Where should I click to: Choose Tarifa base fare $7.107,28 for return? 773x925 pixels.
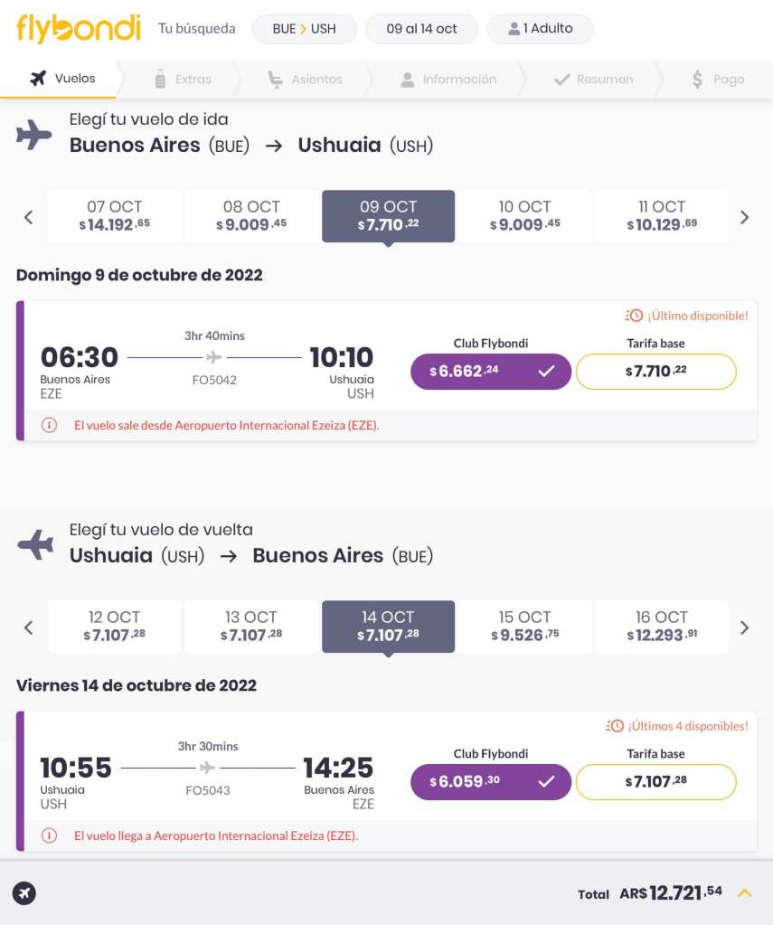655,781
